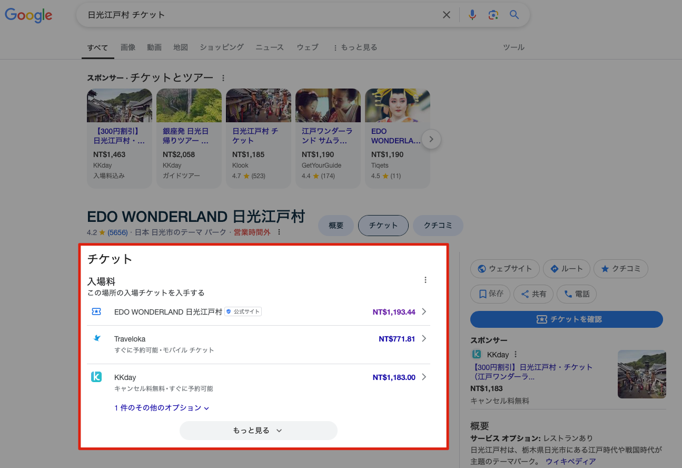Open sponsored 【300円割引】link in side panel
Screen dimensions: 682x468
[x=531, y=372]
